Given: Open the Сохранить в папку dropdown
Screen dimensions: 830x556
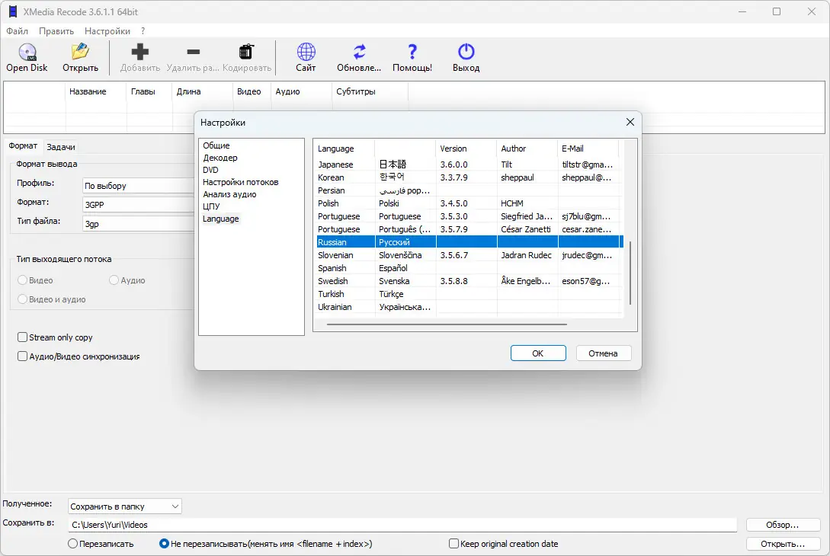Looking at the screenshot, I should point(125,506).
